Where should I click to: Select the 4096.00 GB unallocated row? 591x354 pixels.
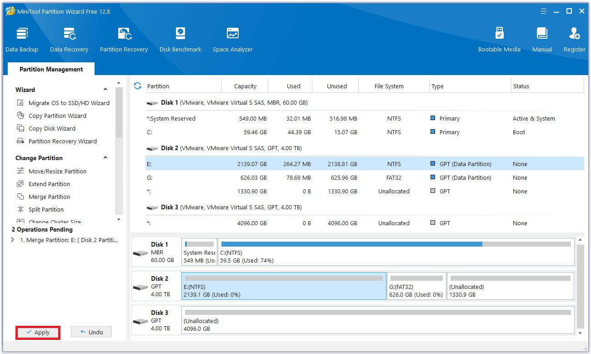365,223
